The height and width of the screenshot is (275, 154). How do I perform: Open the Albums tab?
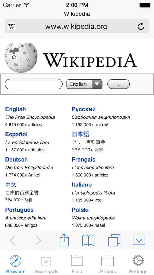point(108,265)
